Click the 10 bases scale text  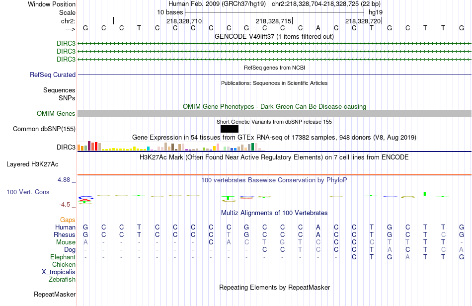(170, 12)
